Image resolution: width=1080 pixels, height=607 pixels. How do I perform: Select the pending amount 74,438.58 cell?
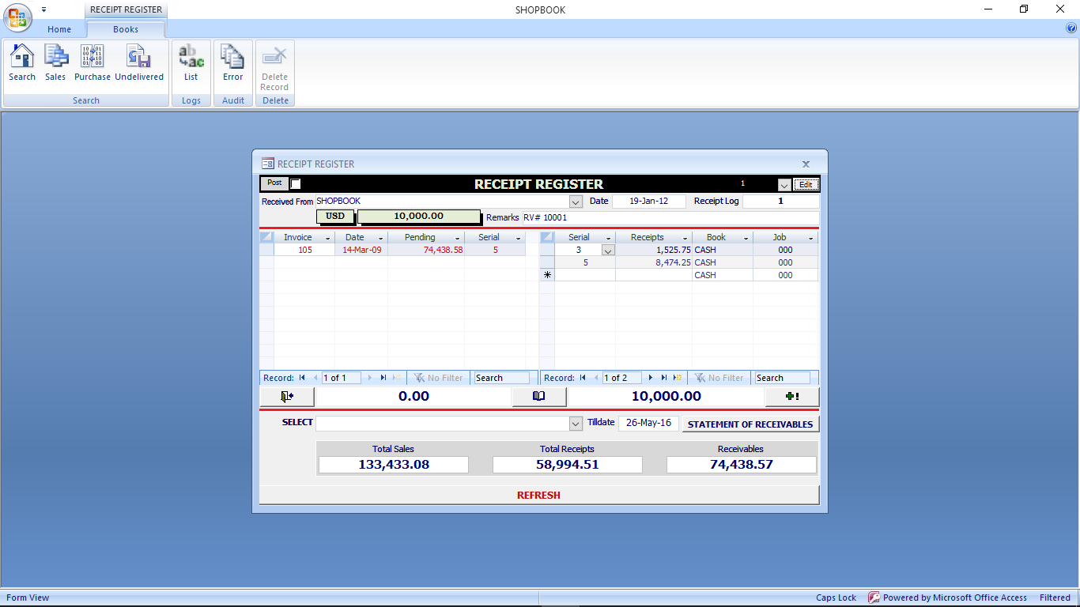click(426, 250)
